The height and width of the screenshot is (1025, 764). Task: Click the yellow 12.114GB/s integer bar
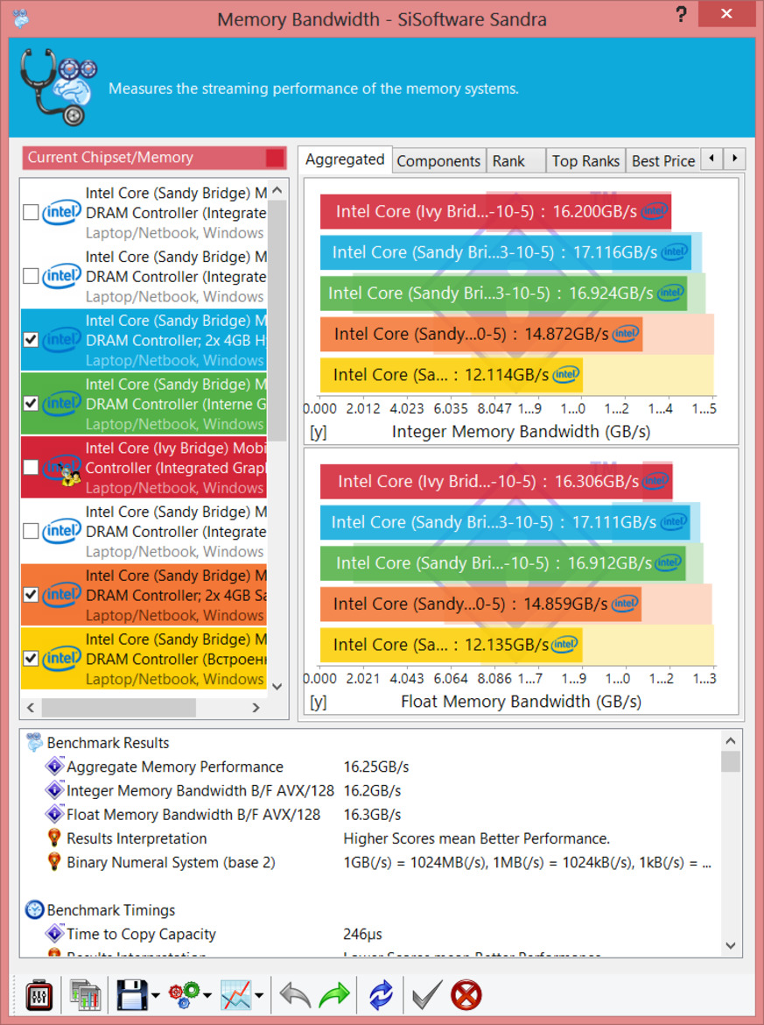click(452, 375)
